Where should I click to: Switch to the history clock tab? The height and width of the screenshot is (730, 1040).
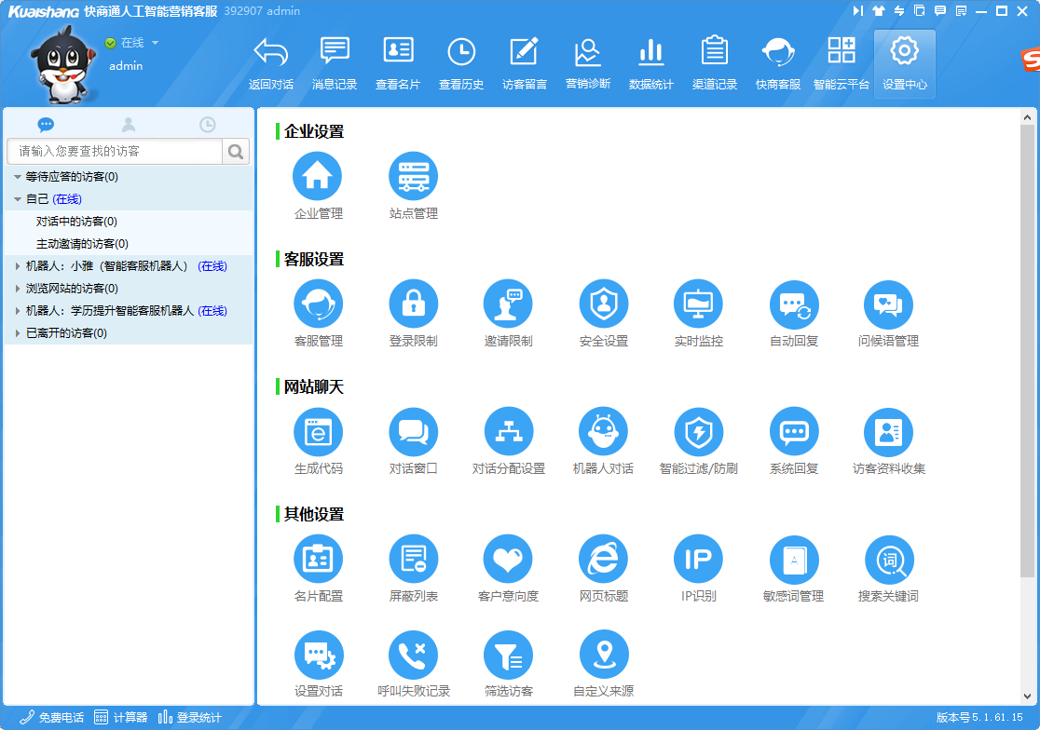tap(208, 124)
